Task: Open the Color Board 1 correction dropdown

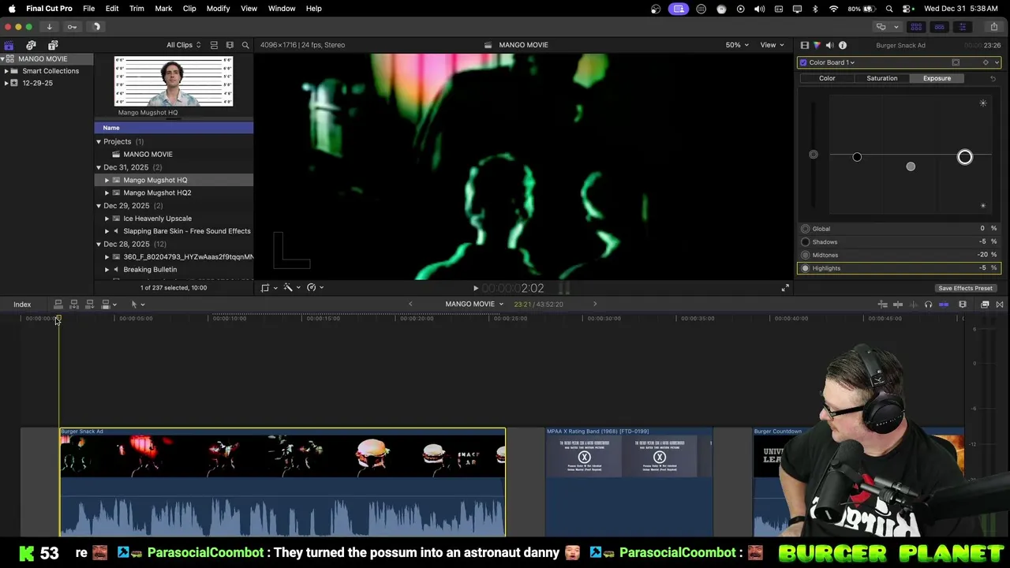Action: [832, 62]
